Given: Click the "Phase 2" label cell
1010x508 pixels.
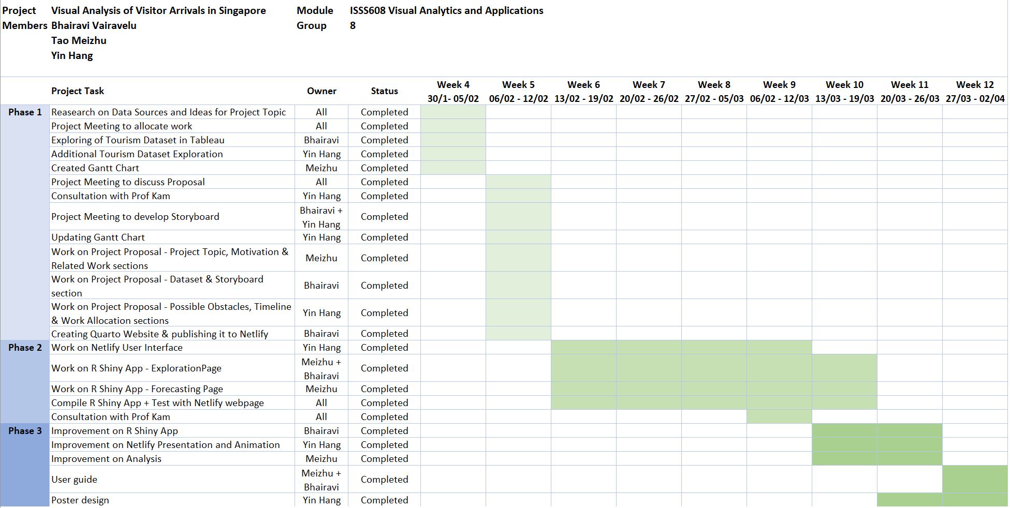Looking at the screenshot, I should pos(25,348).
